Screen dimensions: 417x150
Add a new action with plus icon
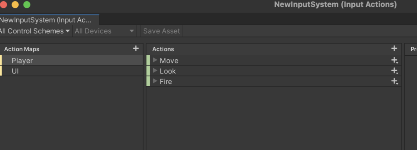point(394,48)
